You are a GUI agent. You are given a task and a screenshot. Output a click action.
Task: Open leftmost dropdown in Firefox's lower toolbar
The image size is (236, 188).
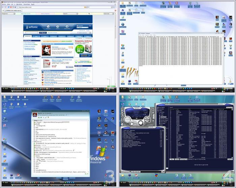[x=8, y=14]
